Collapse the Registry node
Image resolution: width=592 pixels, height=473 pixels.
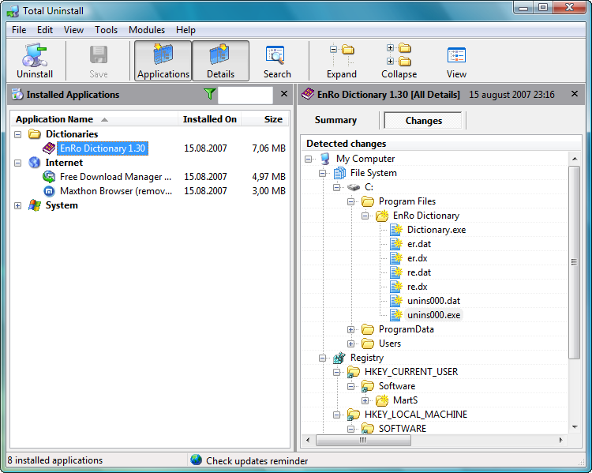click(322, 358)
